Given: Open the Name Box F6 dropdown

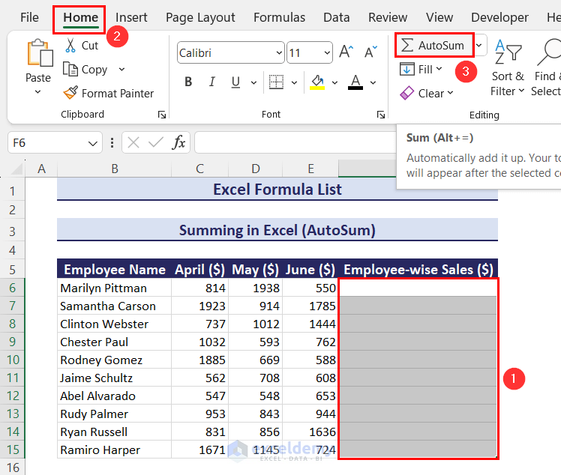Looking at the screenshot, I should pos(93,143).
